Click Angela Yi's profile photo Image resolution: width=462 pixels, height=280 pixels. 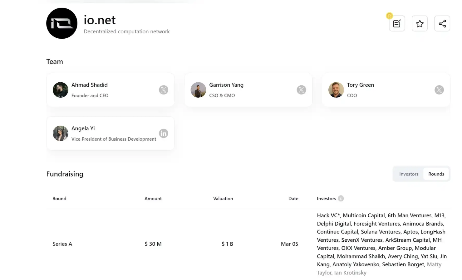pyautogui.click(x=61, y=133)
